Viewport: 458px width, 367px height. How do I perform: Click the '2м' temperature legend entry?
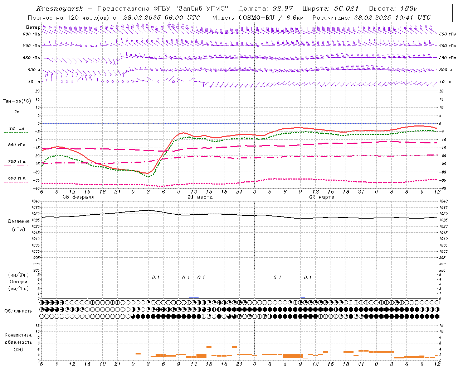tap(17, 112)
